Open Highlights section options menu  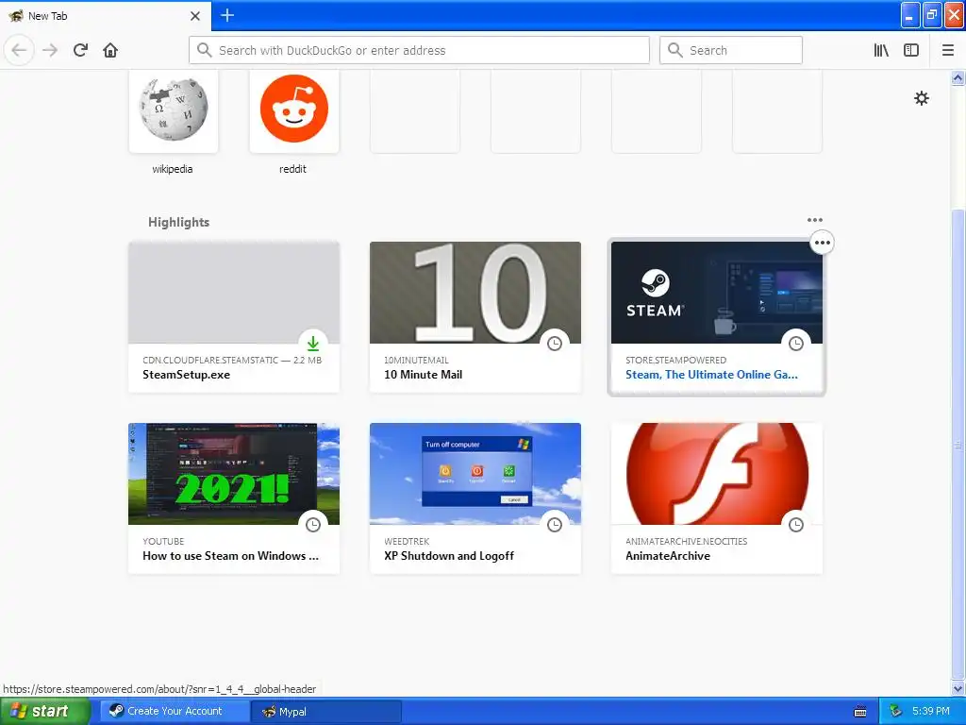814,220
